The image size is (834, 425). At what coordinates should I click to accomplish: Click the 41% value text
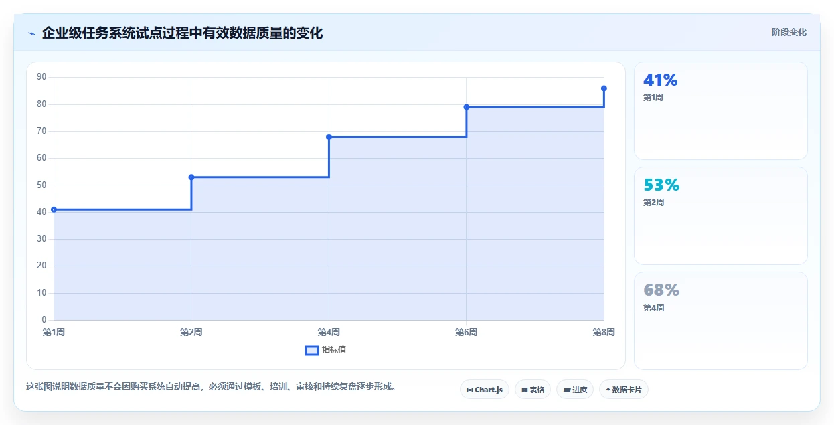click(661, 80)
